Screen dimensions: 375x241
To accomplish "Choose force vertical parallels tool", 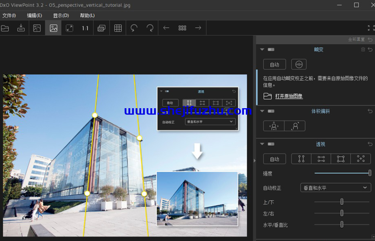I will tap(302, 159).
